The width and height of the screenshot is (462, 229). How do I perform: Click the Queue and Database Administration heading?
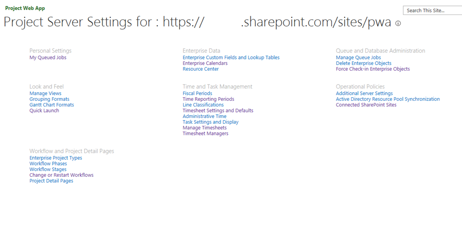tap(380, 51)
